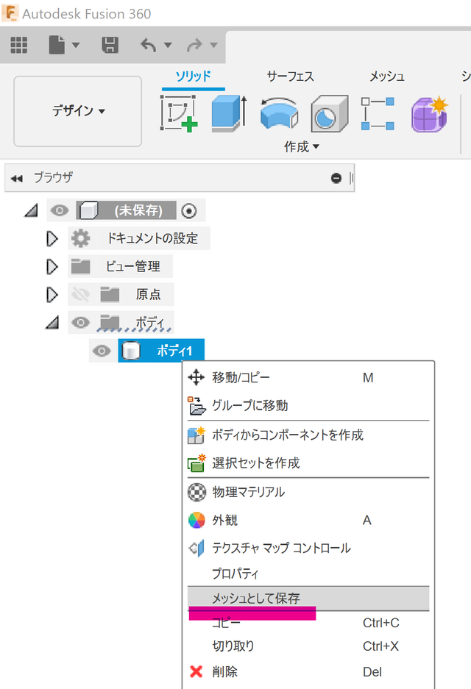Toggle visibility of (未保存) component
Screen dimensions: 471x689
point(60,210)
